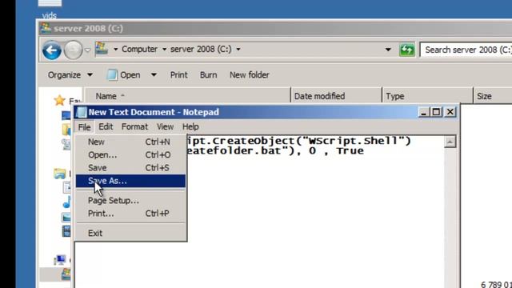Select server 2008 (C:) breadcrumb segment
Screen dimensions: 512x288
pos(201,50)
